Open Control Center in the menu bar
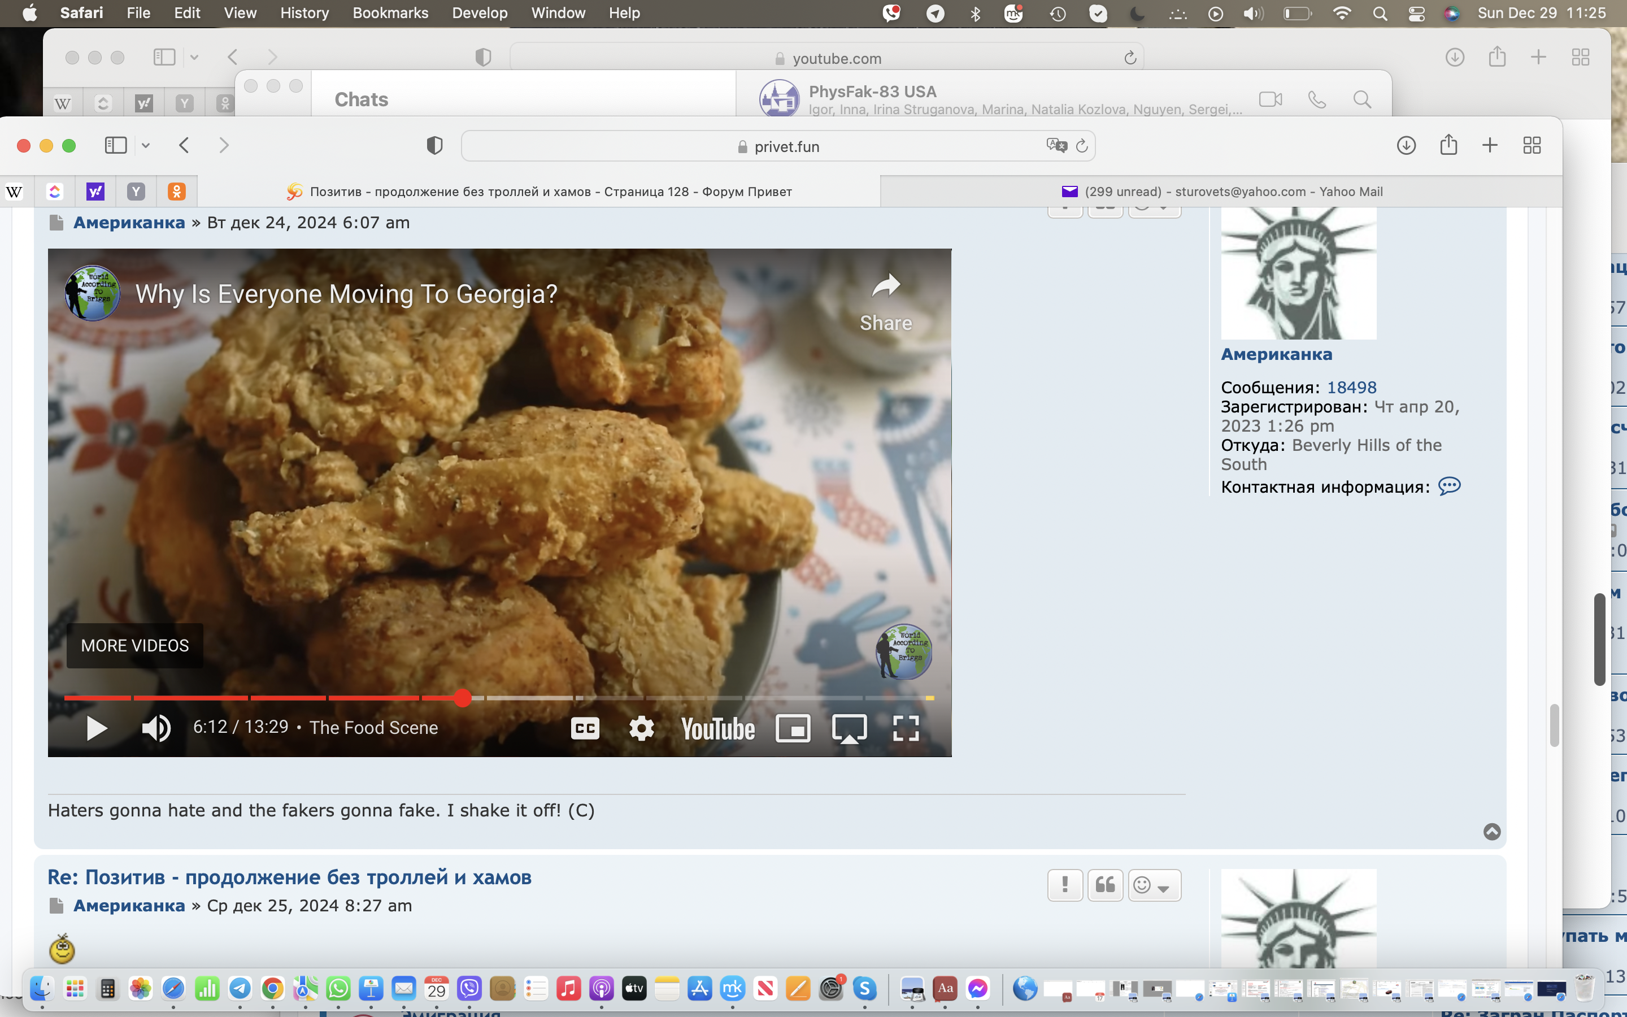This screenshot has height=1017, width=1627. click(x=1417, y=13)
